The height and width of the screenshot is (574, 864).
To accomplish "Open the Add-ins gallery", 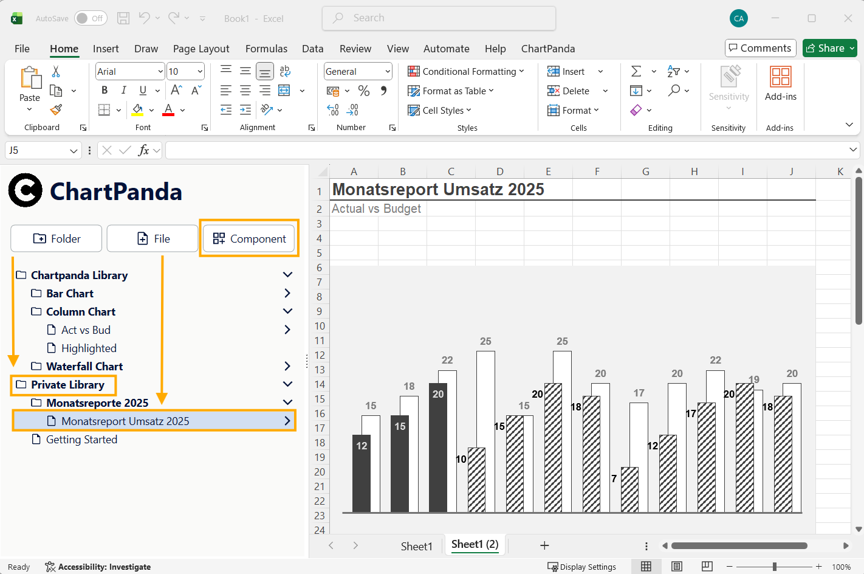I will 780,83.
